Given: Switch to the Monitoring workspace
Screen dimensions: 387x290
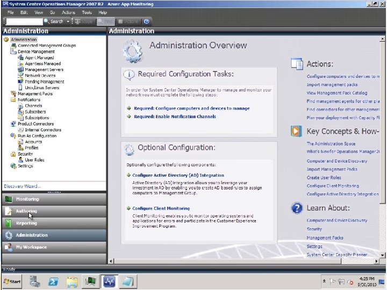Looking at the screenshot, I should (54, 199).
